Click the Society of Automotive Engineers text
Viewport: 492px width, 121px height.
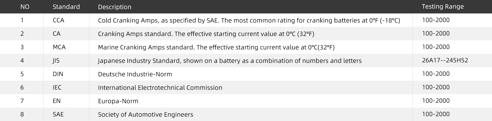coord(146,115)
